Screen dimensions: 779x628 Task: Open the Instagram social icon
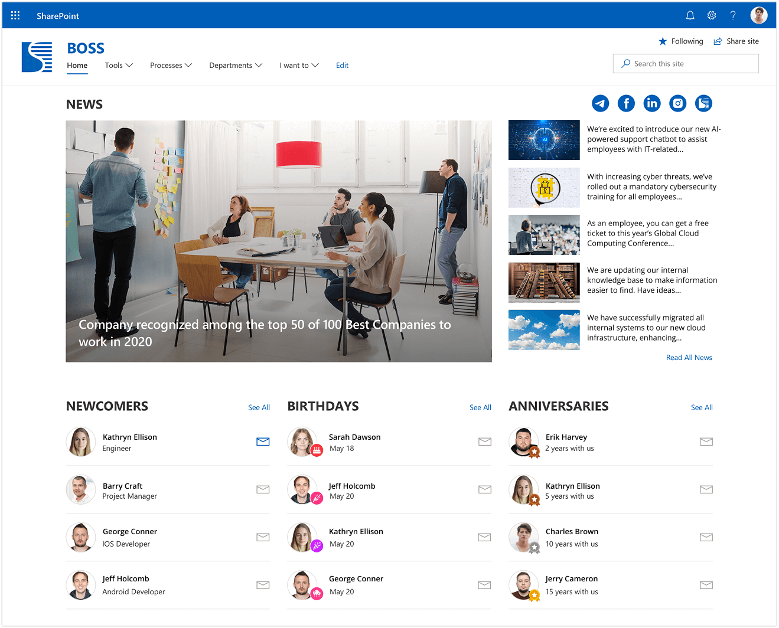tap(678, 103)
